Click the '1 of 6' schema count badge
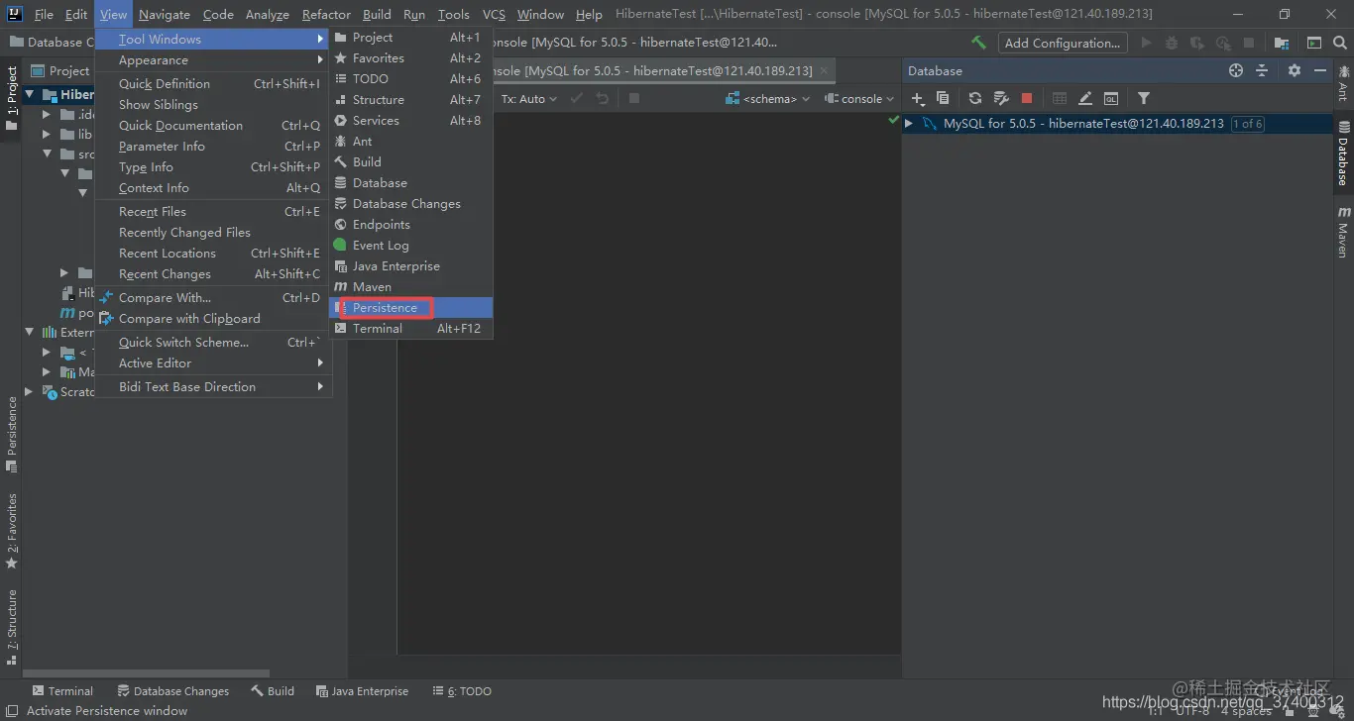Screen dimensions: 1354x721 click(1247, 124)
